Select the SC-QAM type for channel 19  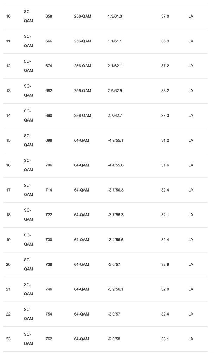(29, 240)
